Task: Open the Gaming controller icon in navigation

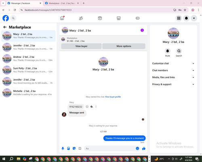Action: (x=137, y=18)
